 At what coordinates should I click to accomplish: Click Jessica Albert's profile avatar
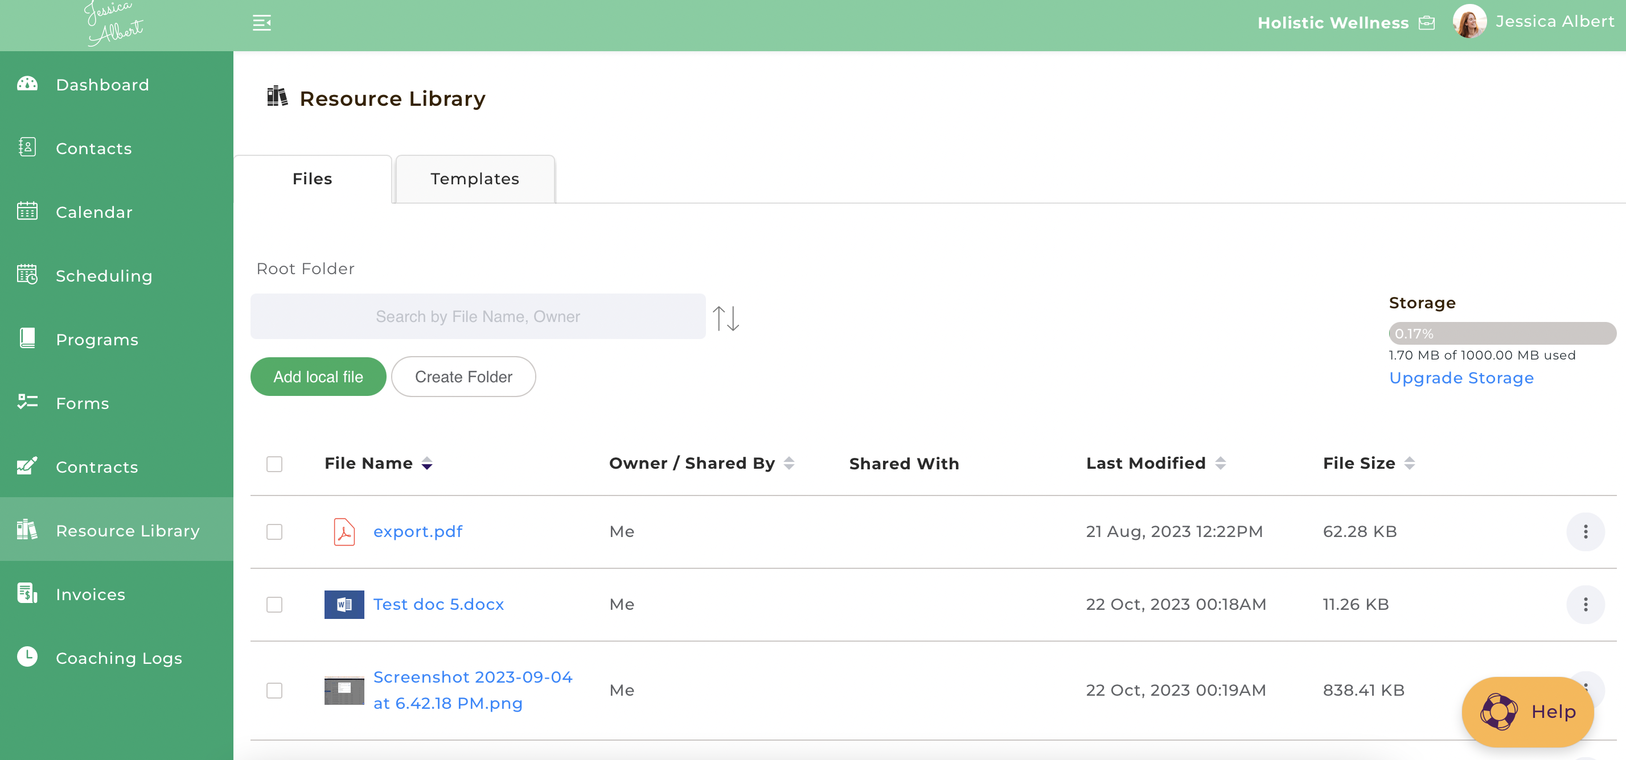pyautogui.click(x=1469, y=22)
